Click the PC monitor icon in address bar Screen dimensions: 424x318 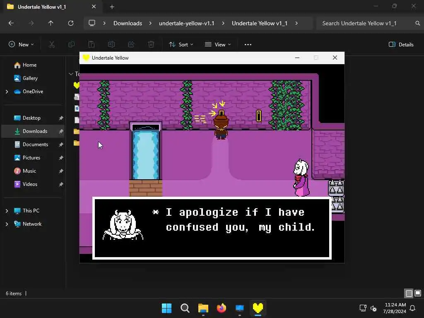pyautogui.click(x=92, y=23)
